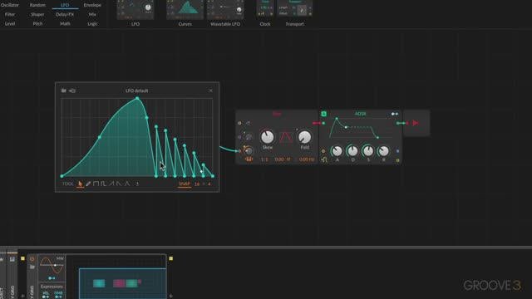Click the Attack (A) knob on ADSR
This screenshot has height=299, width=532.
click(337, 151)
